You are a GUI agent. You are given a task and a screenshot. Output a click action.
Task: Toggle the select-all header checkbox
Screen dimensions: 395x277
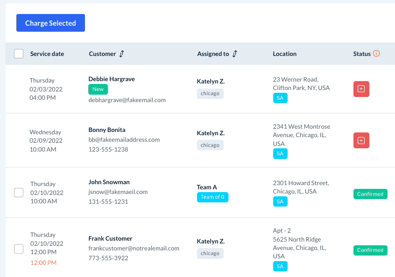(x=19, y=54)
